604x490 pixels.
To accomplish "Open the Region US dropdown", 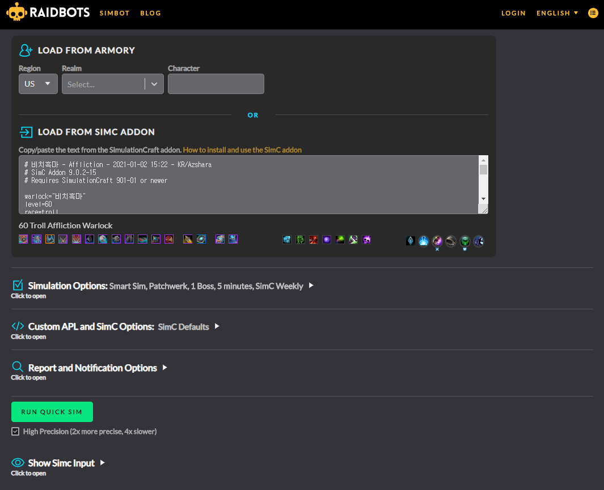I will point(38,84).
